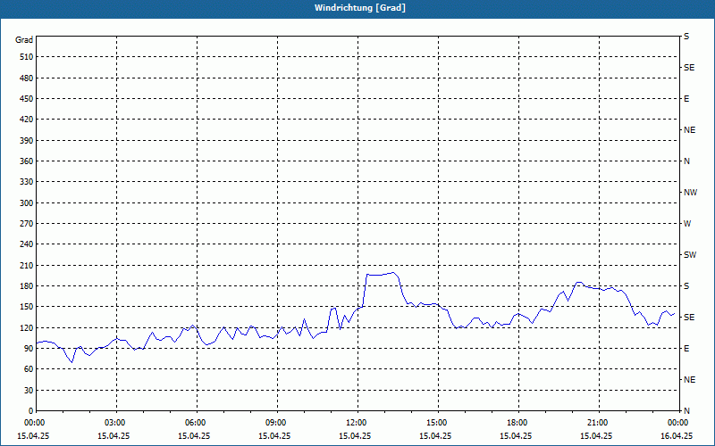Viewport: 715px width, 446px height.
Task: Select the 480 y-axis value
Action: tap(27, 78)
